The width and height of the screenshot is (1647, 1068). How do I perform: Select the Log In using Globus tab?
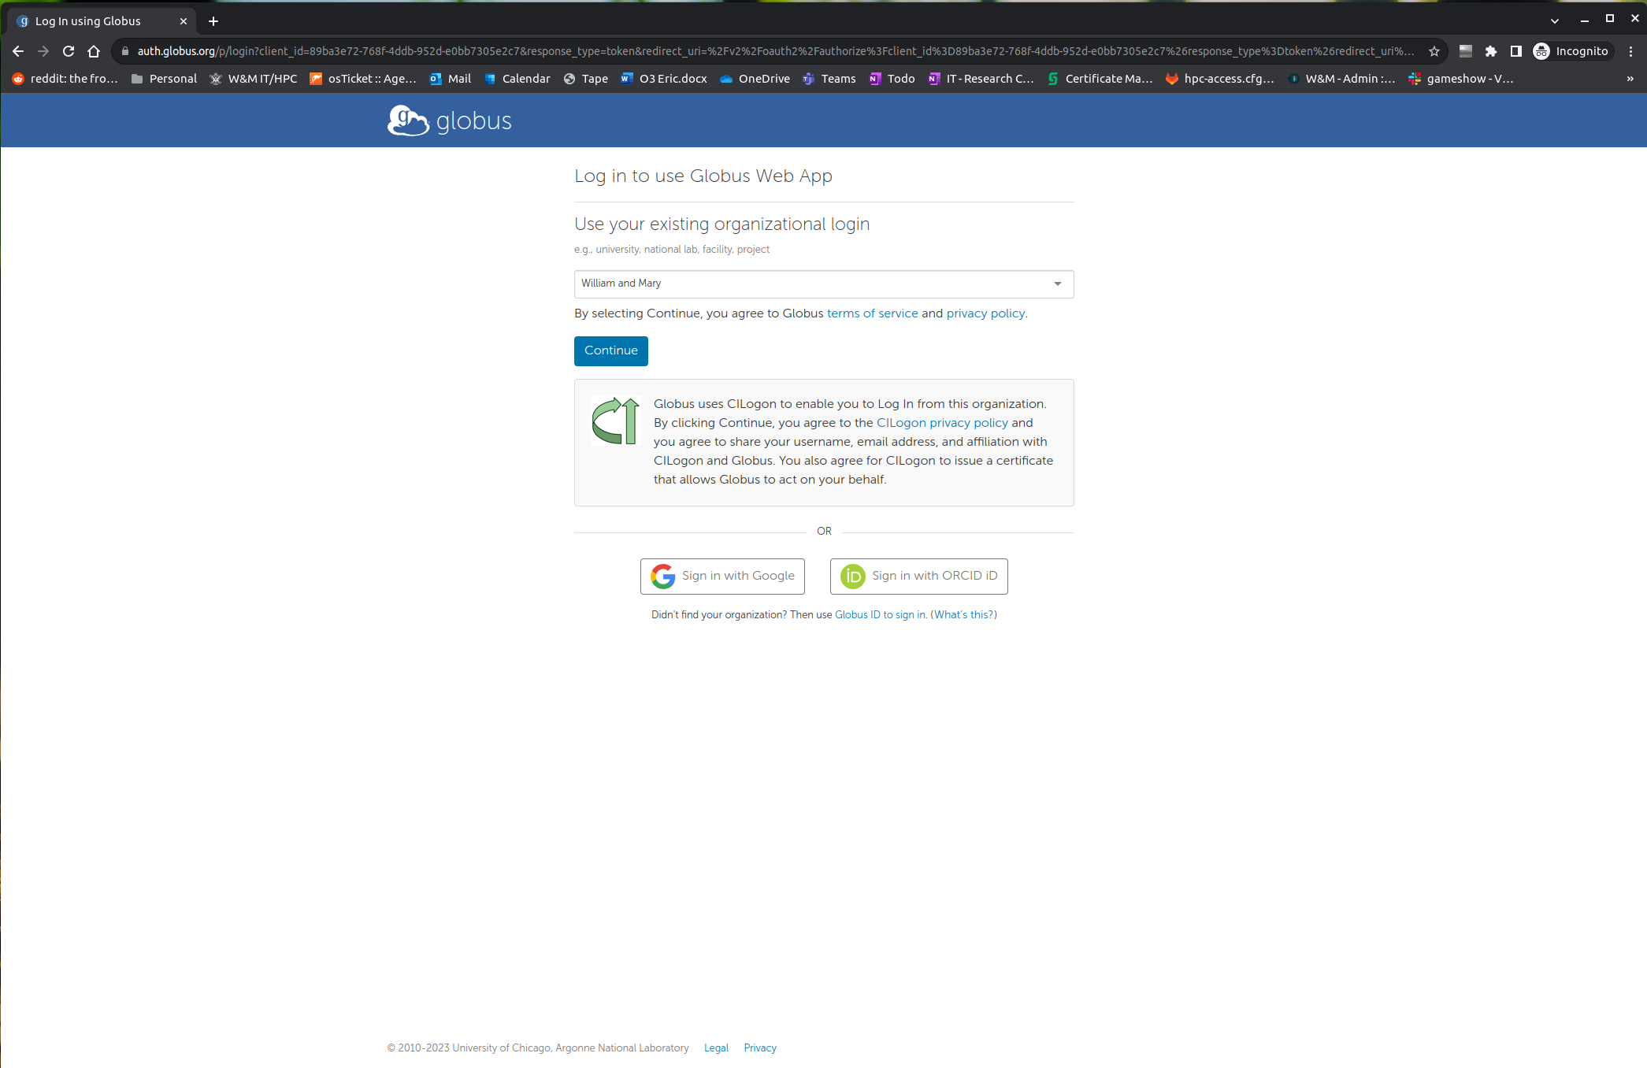[x=88, y=21]
